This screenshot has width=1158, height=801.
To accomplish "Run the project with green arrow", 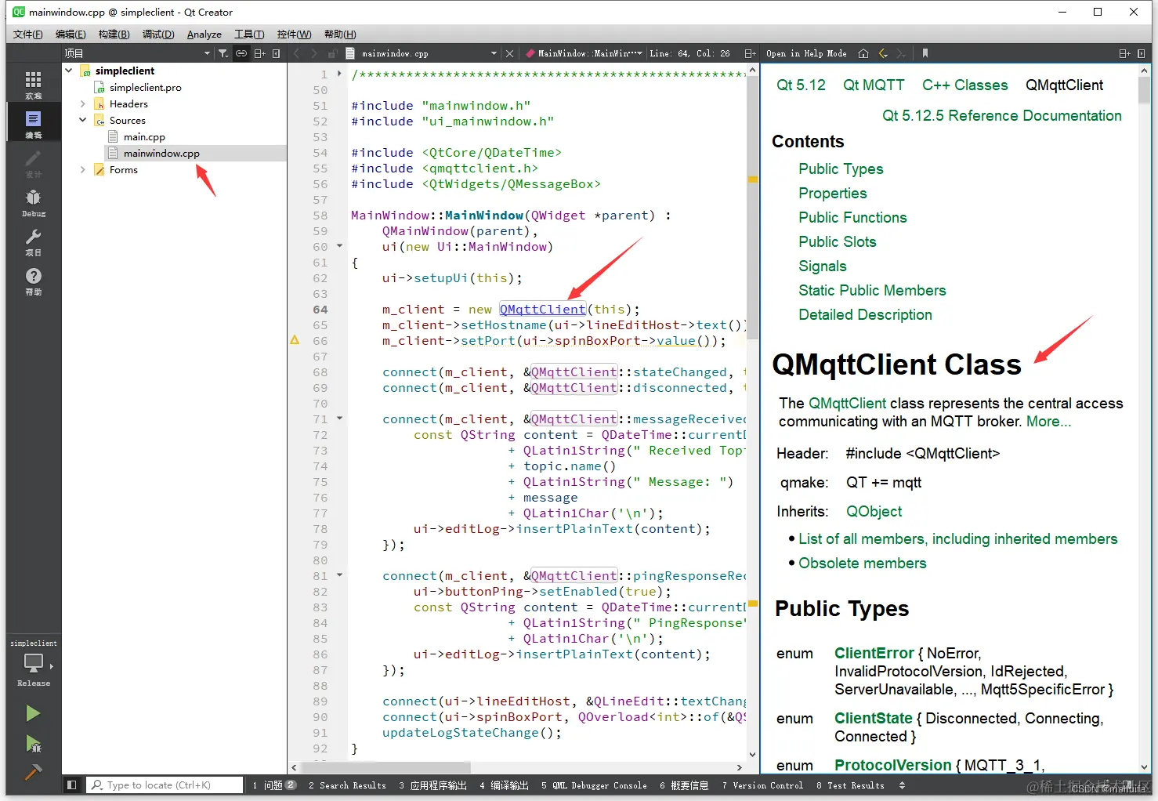I will (32, 713).
